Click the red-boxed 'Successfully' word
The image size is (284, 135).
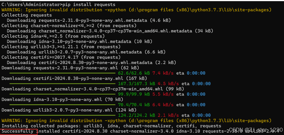pyautogui.click(x=18, y=131)
